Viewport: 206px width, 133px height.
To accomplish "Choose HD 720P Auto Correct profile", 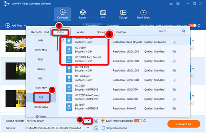I will coord(124,97).
